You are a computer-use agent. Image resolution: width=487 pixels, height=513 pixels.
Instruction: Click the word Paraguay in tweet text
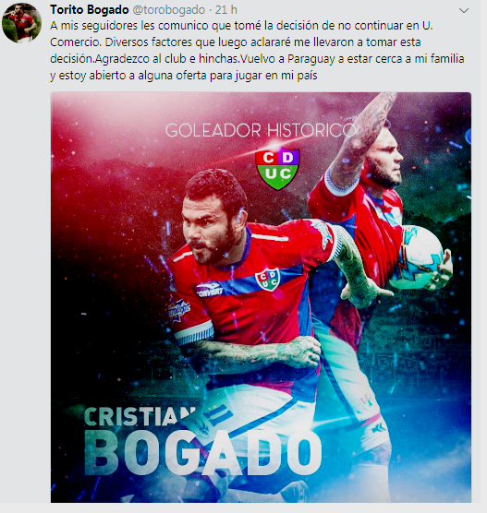click(x=311, y=58)
